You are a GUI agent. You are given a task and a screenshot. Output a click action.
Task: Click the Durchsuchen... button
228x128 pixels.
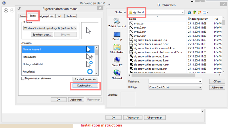pos(85,85)
